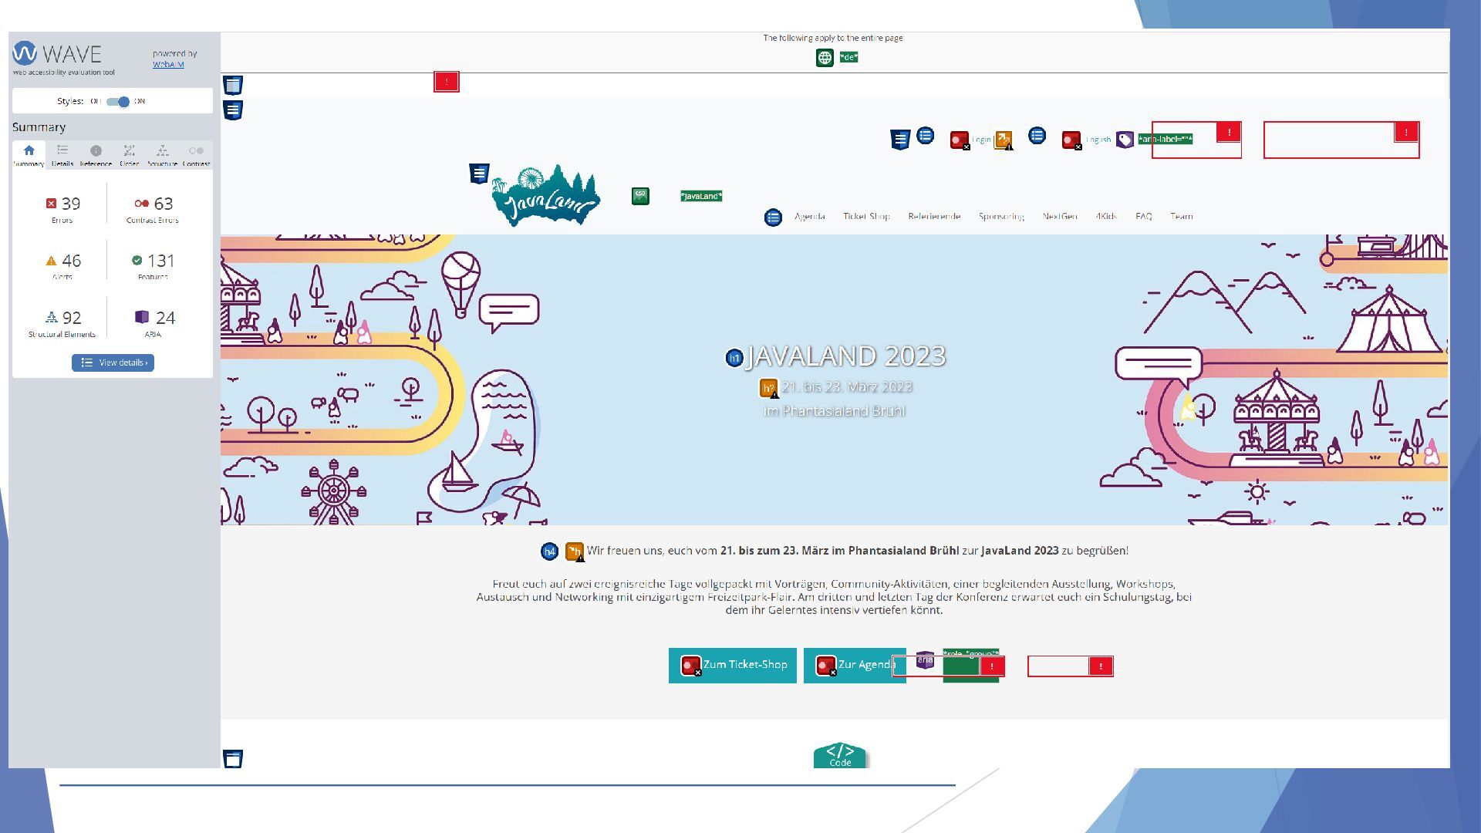Open the Ticket Shop menu item
The image size is (1481, 833).
pyautogui.click(x=866, y=217)
